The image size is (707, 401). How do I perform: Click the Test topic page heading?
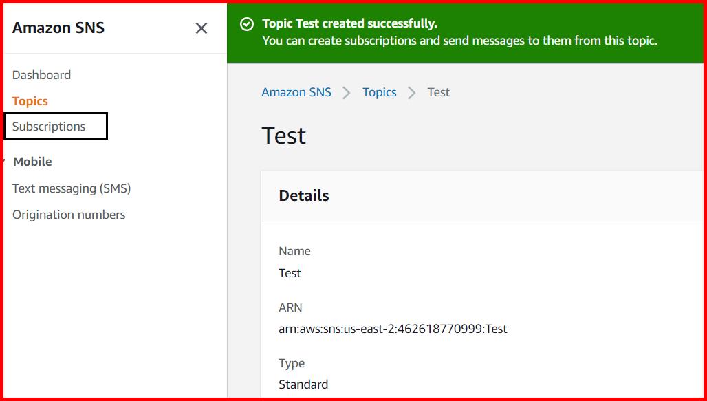[x=283, y=136]
